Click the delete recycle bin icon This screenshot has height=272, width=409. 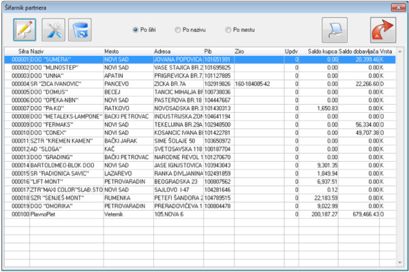pyautogui.click(x=82, y=29)
